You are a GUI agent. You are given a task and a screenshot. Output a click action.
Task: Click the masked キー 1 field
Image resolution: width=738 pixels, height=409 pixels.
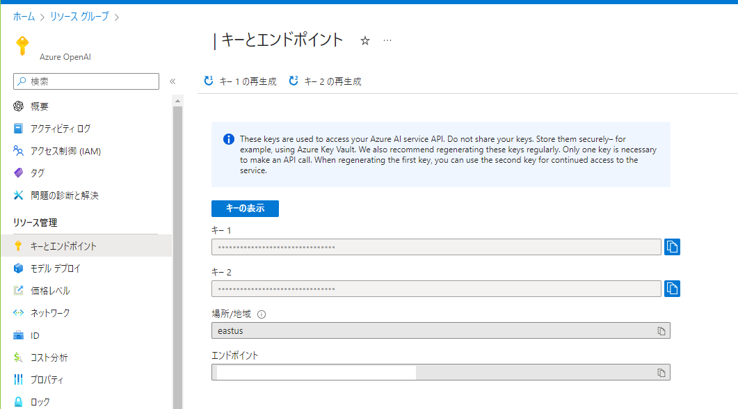tap(436, 247)
